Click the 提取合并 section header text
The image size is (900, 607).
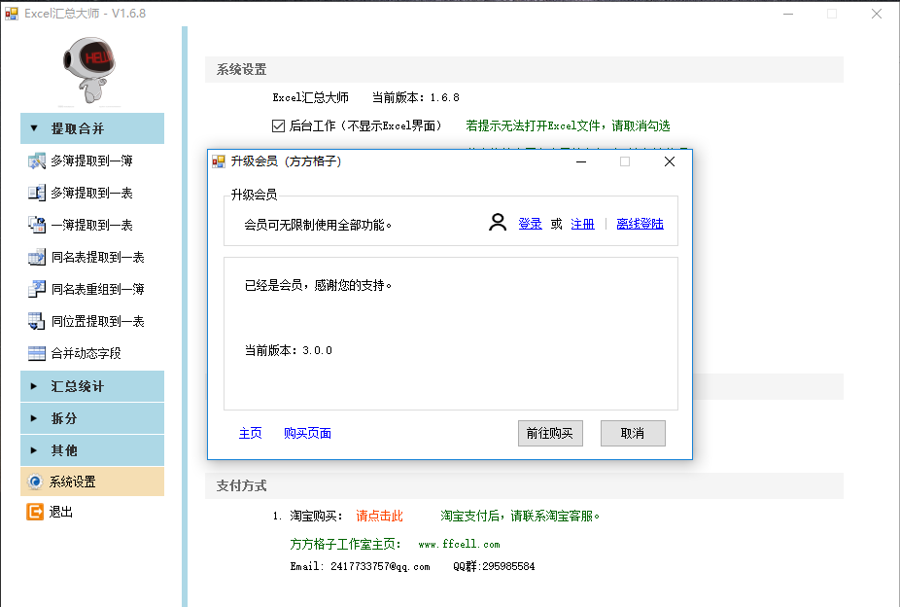(x=78, y=128)
